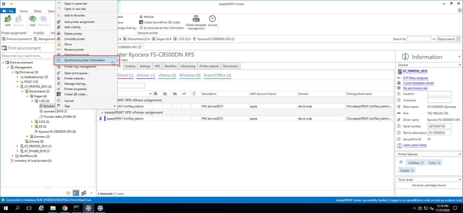The image size is (463, 213).
Task: Remove the Collation feature tag
Action: (422, 163)
